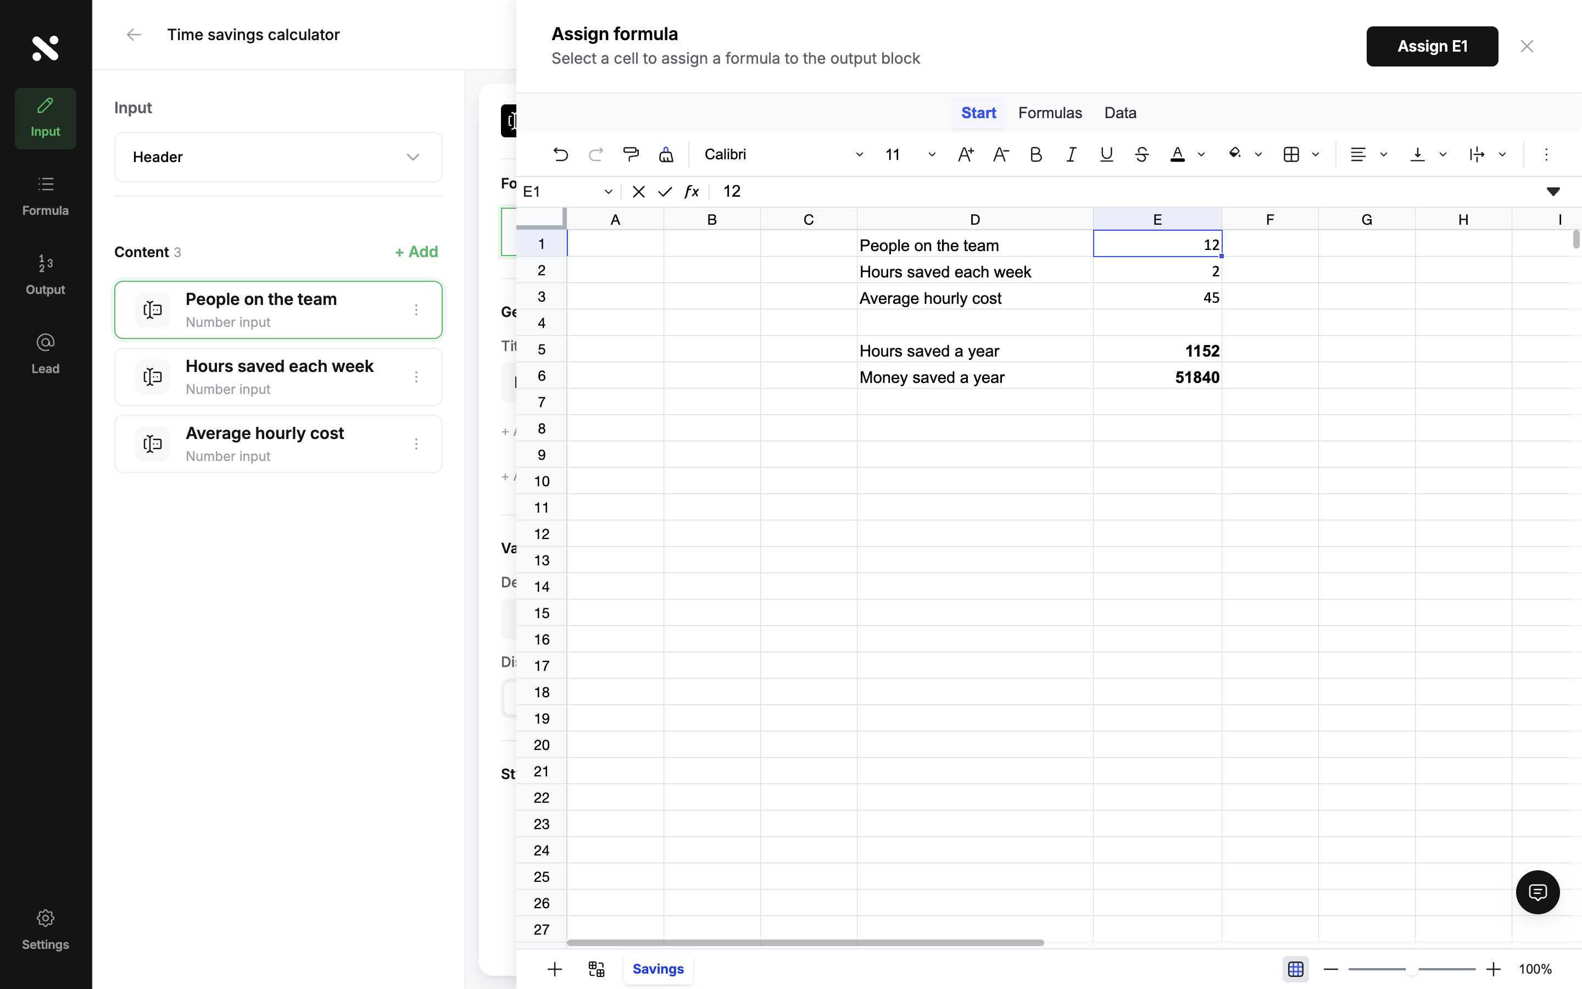Expand the borders dropdown arrow
Image resolution: width=1582 pixels, height=989 pixels.
click(1315, 155)
